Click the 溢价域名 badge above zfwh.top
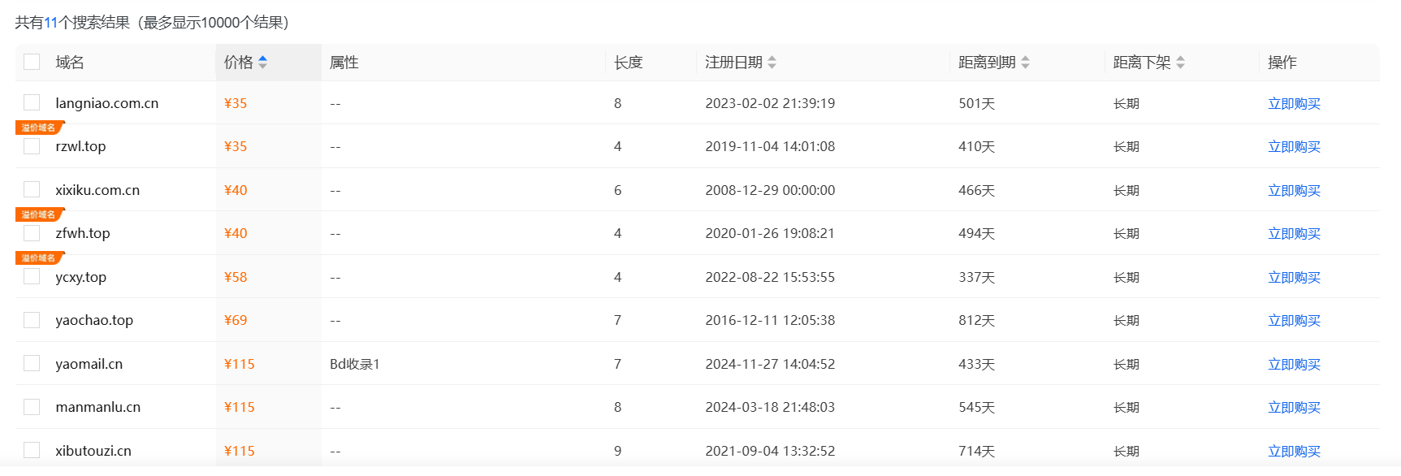This screenshot has height=476, width=1401. click(x=39, y=214)
